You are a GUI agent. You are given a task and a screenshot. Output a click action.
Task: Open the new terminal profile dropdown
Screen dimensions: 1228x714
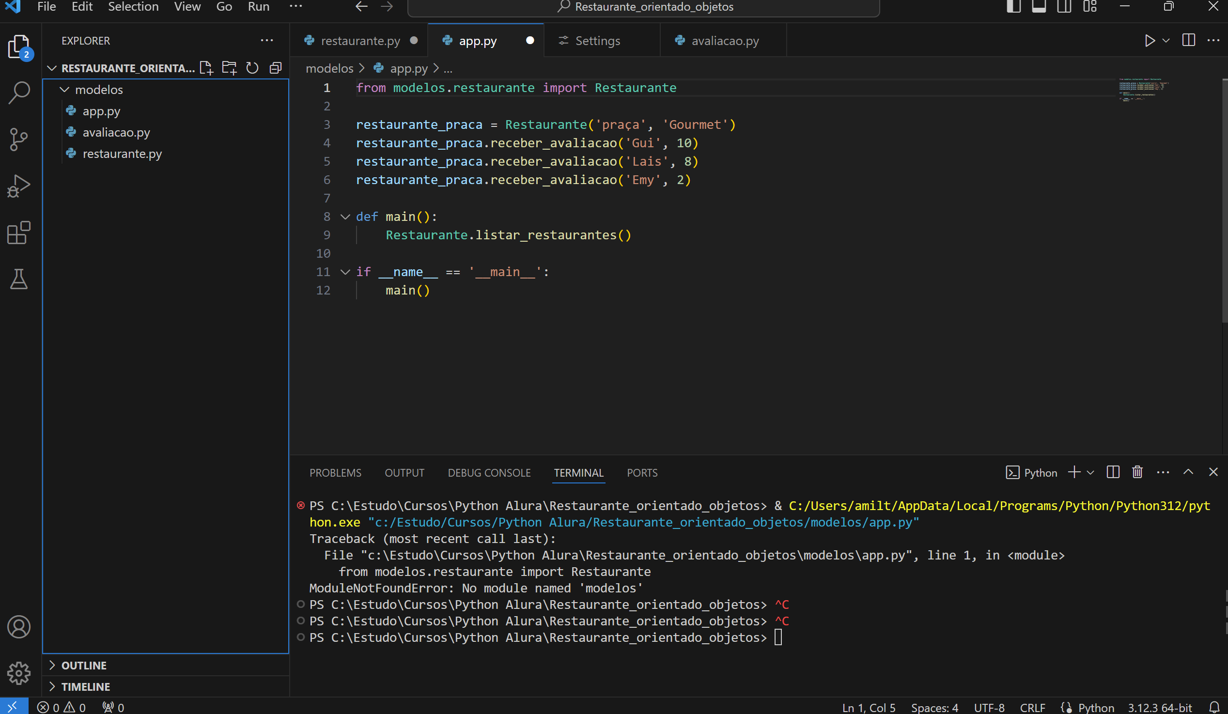click(x=1090, y=472)
